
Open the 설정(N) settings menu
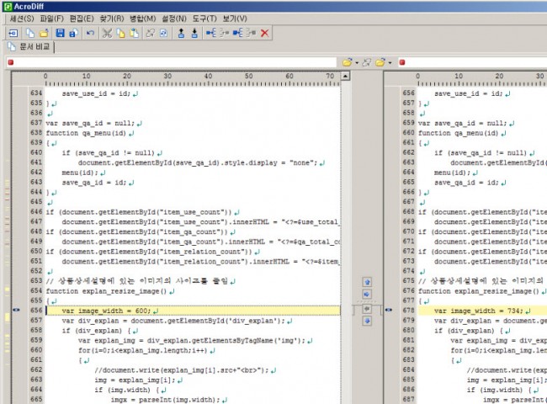pyautogui.click(x=175, y=19)
